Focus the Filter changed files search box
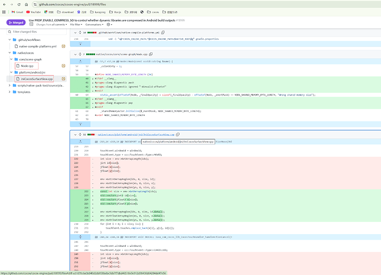 coord(36,31)
